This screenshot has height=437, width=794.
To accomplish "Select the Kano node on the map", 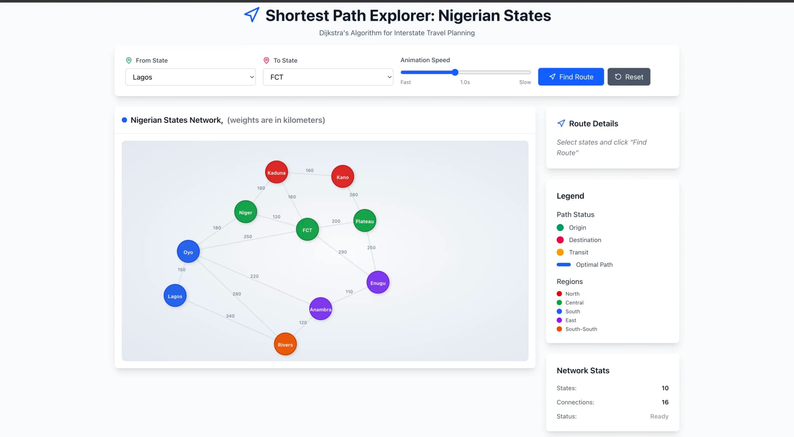I will (x=342, y=177).
